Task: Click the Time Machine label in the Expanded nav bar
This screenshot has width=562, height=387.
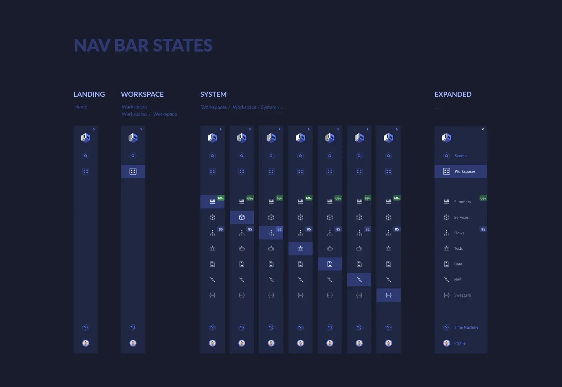Action: (x=466, y=327)
